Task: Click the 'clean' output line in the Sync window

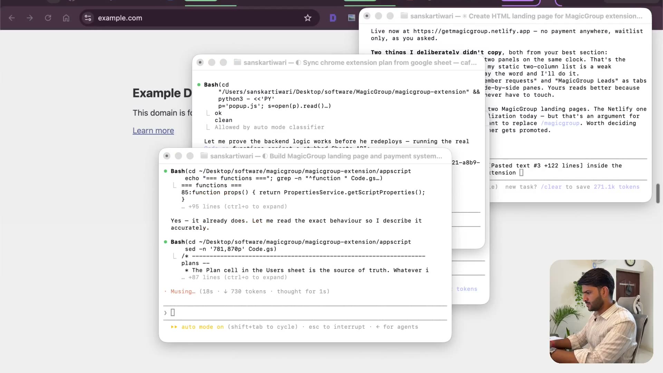Action: (223, 120)
